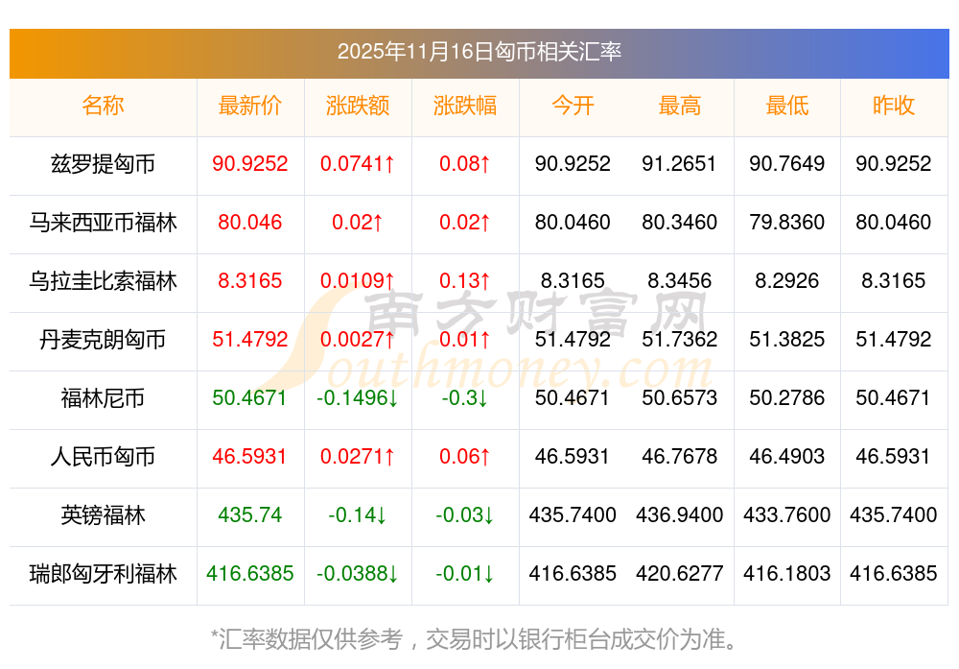The image size is (959, 669).
Task: Select the 兹罗提匈币 row name
Action: pyautogui.click(x=103, y=163)
